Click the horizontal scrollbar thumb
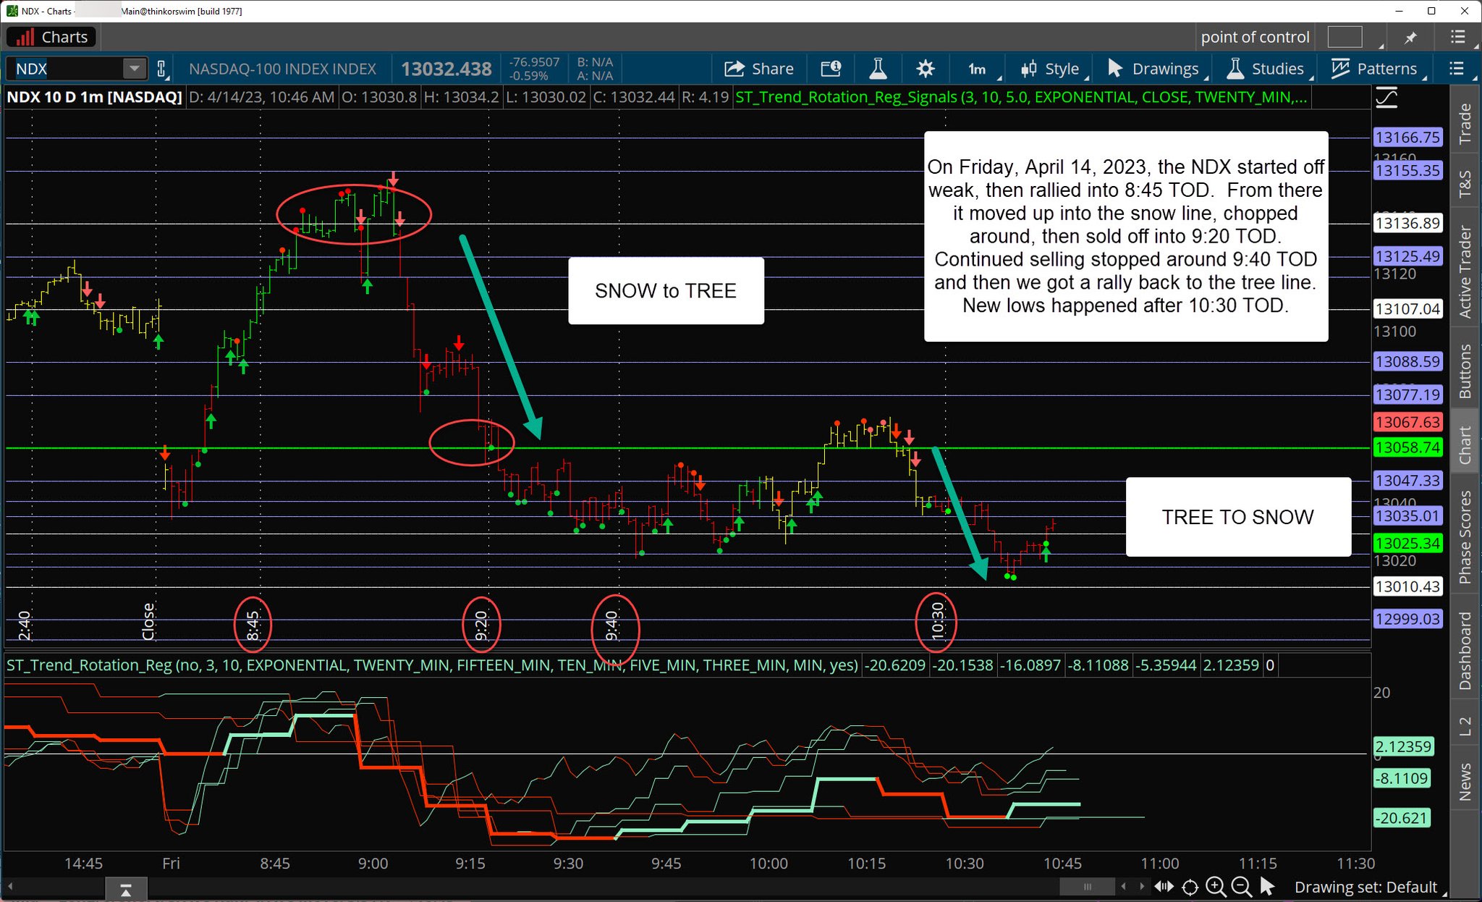Screen dimensions: 1482x902 coord(1087,887)
